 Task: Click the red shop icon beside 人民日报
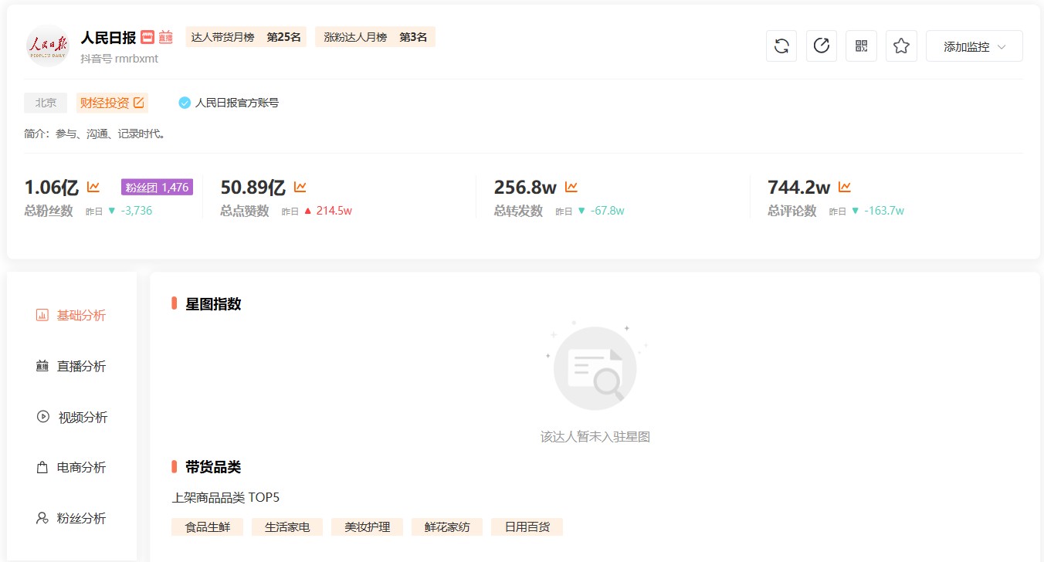tap(147, 37)
